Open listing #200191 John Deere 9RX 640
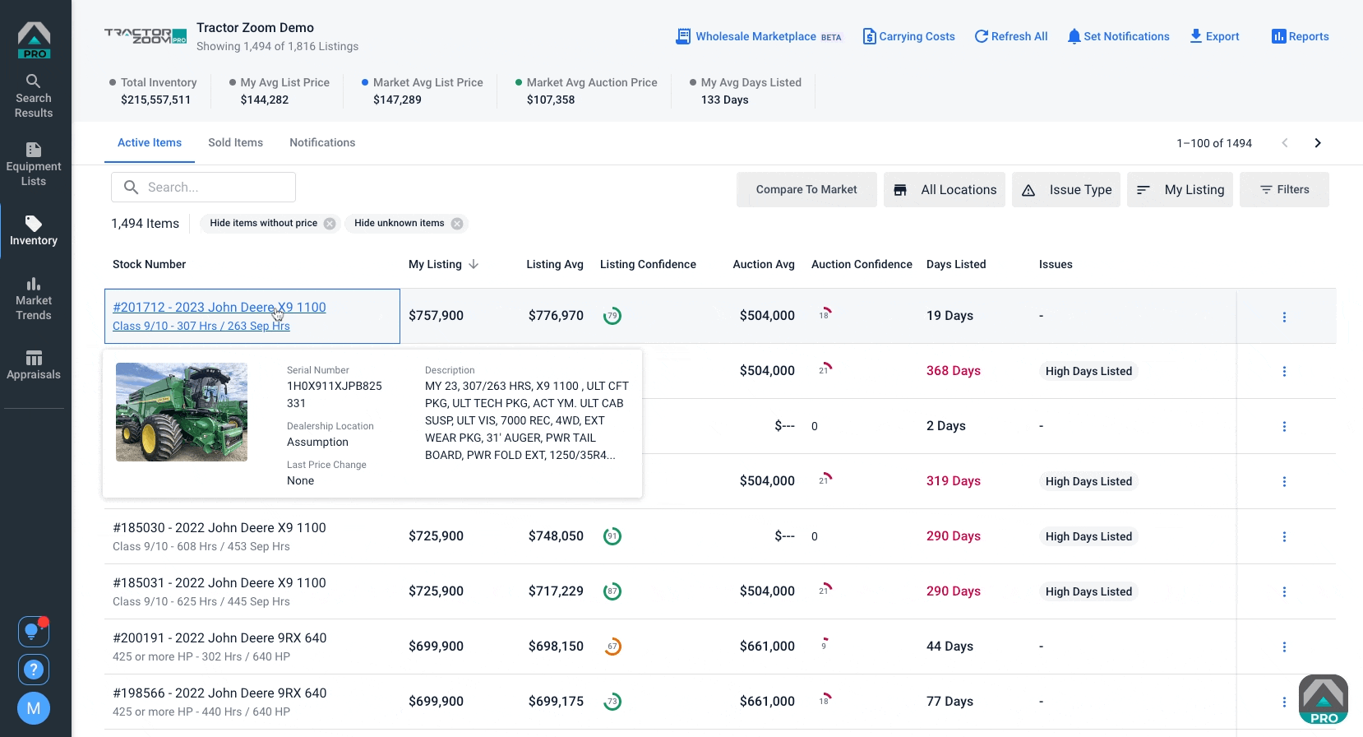 219,637
